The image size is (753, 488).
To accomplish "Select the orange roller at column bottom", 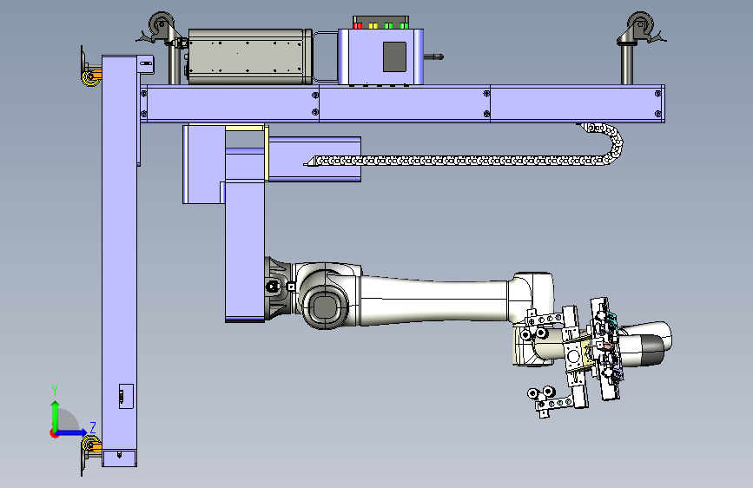I will [x=92, y=445].
